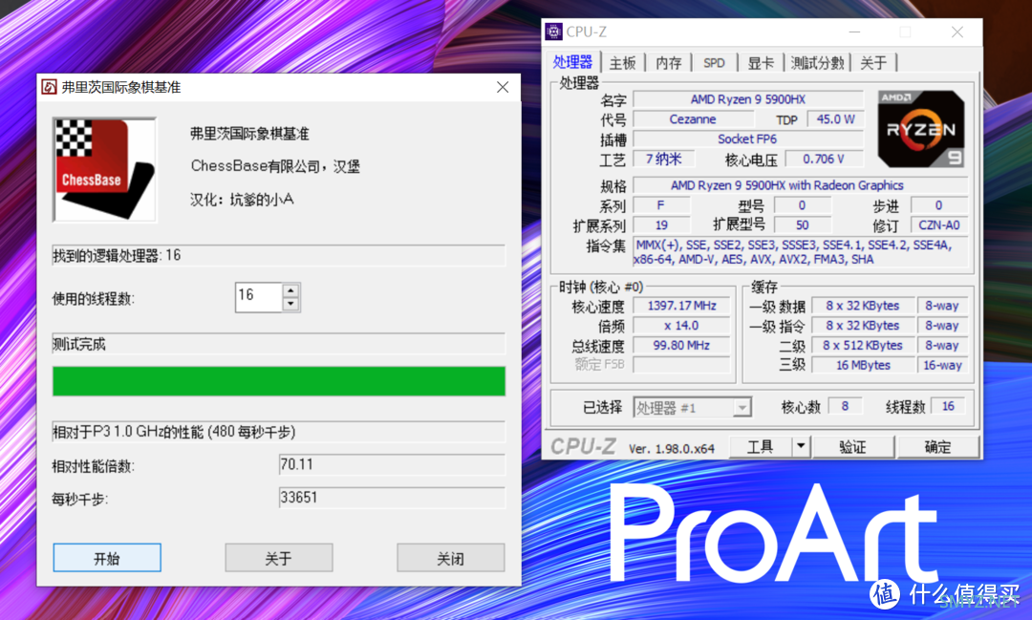Image resolution: width=1032 pixels, height=620 pixels.
Task: Close the Fritz Chess Benchmark window
Action: pos(503,87)
